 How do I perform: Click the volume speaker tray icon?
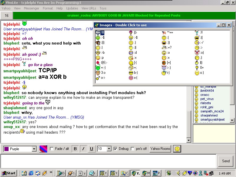pyautogui.click(x=179, y=173)
